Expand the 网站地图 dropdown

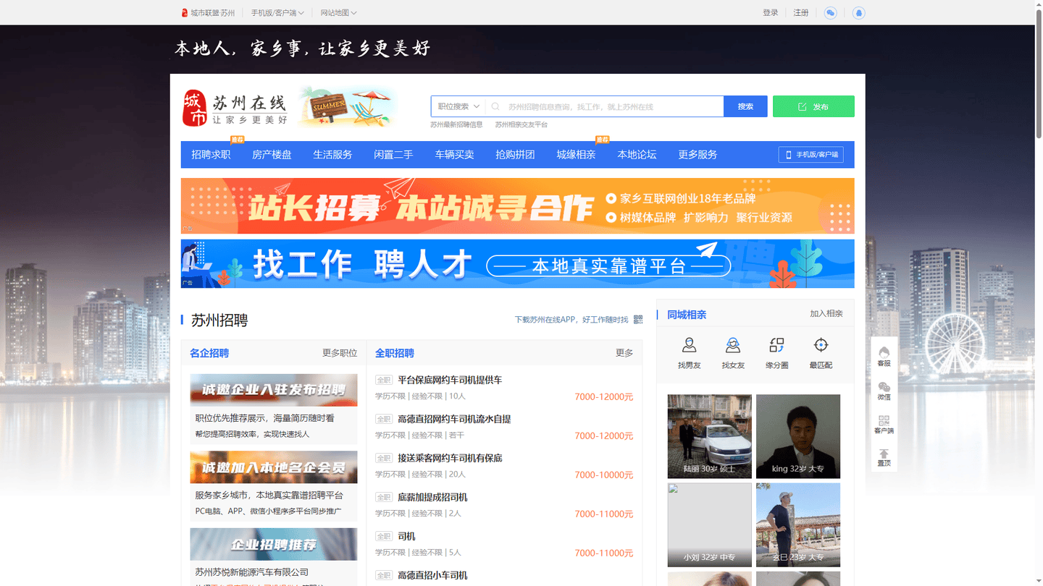point(338,13)
